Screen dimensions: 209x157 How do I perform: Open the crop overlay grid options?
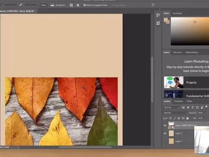(71, 5)
